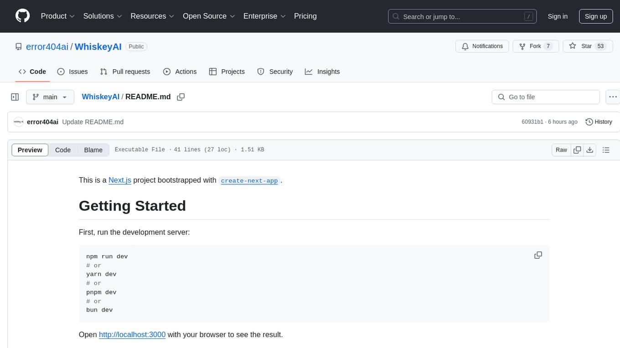Open commit 60931b1

point(532,122)
